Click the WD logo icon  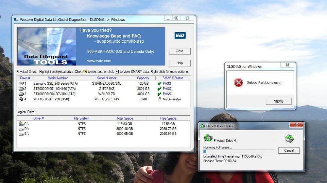point(180,35)
